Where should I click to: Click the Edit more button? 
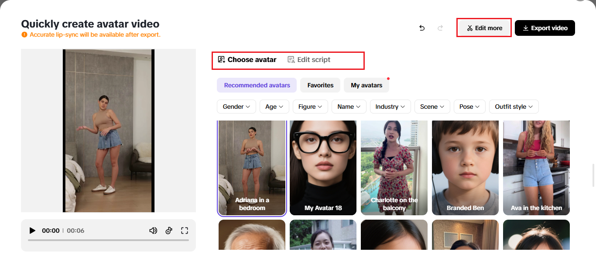pyautogui.click(x=484, y=28)
